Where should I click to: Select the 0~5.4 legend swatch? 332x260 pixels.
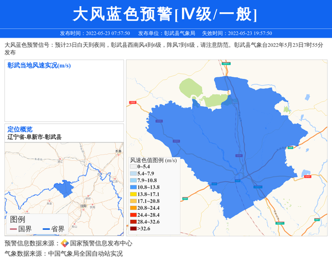click(133, 167)
